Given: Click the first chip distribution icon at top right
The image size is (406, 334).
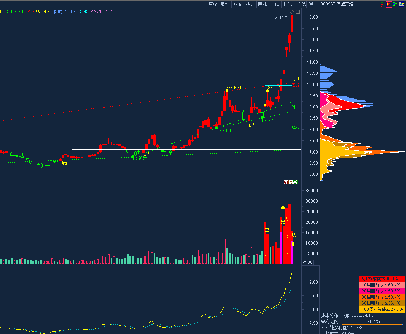Looking at the screenshot, I should tap(383, 4).
